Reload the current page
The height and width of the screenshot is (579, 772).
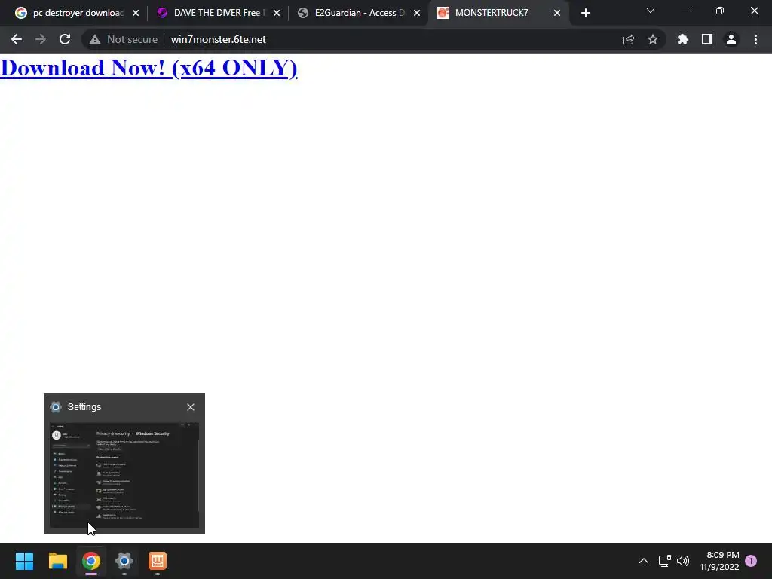pos(65,39)
